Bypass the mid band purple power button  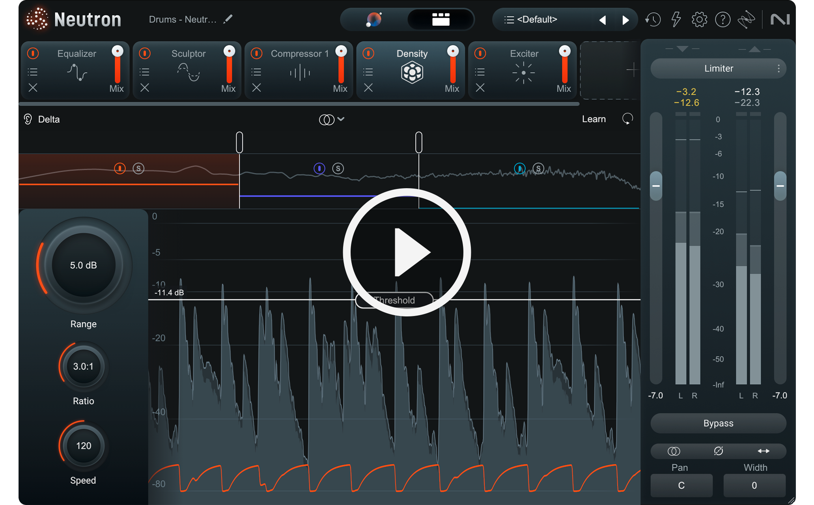click(319, 168)
